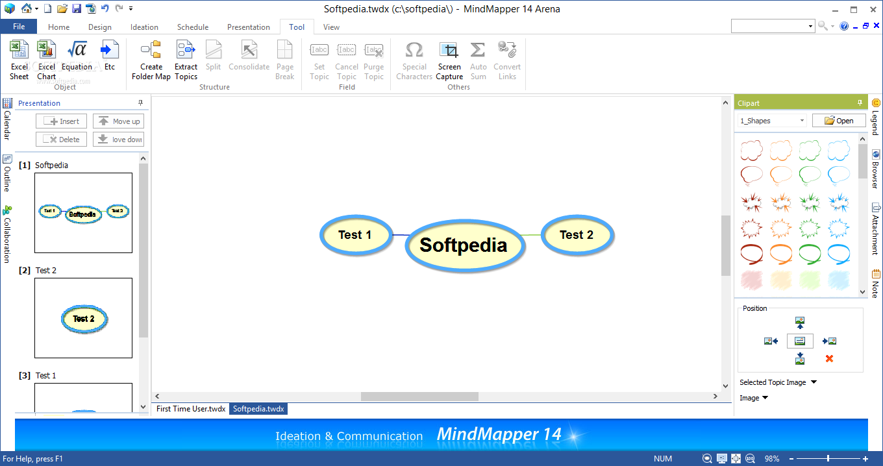The width and height of the screenshot is (883, 466).
Task: Insert an Excel Sheet object
Action: point(19,60)
